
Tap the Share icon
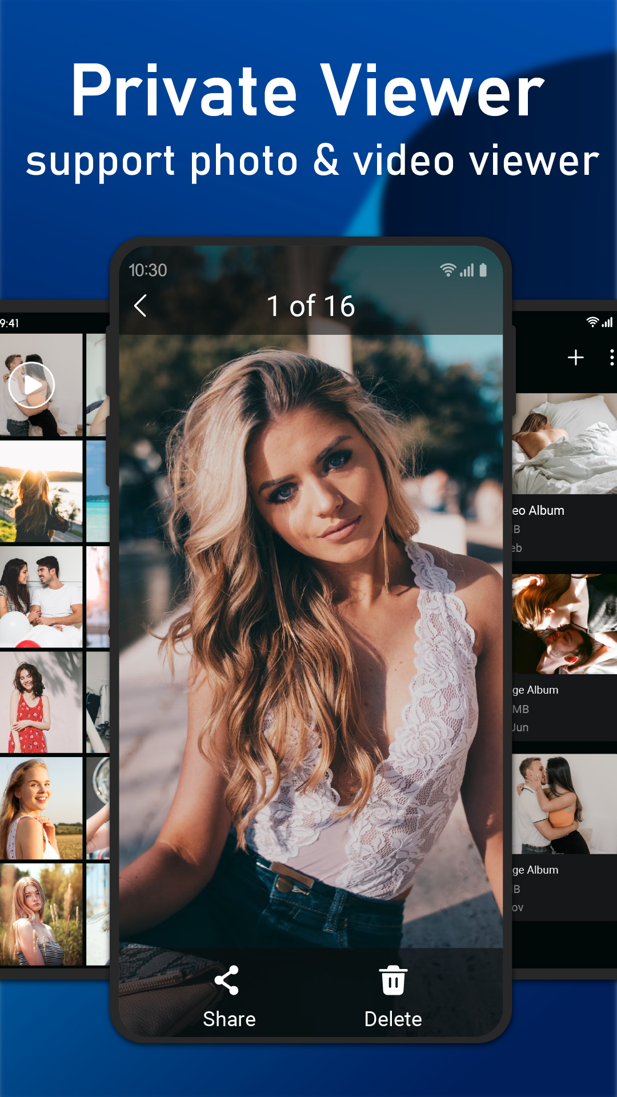pyautogui.click(x=227, y=980)
